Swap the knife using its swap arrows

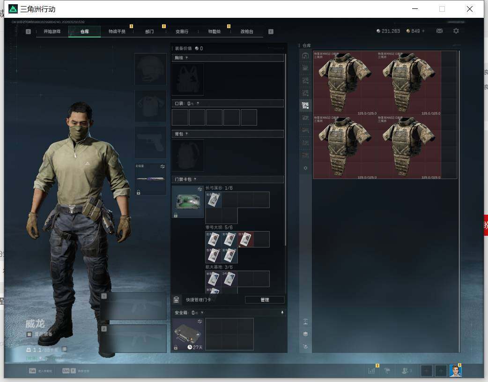(x=163, y=167)
